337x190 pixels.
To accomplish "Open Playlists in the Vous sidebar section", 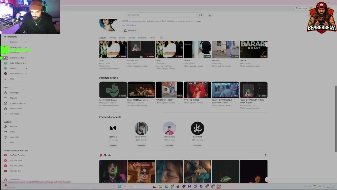I will pyautogui.click(x=13, y=98).
